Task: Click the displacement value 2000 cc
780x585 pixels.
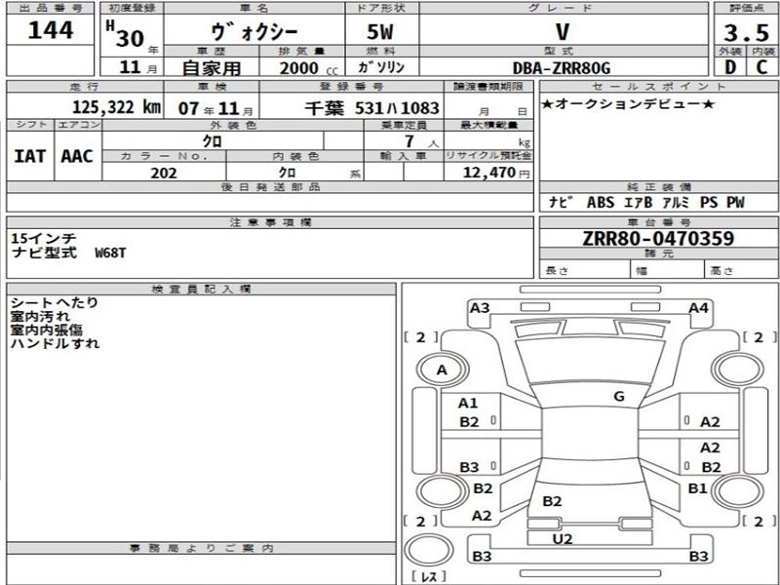Action: pos(308,68)
